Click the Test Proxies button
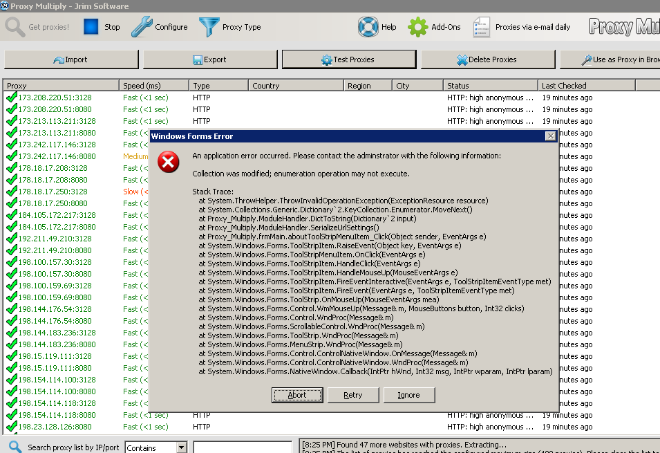The image size is (660, 453). point(349,59)
